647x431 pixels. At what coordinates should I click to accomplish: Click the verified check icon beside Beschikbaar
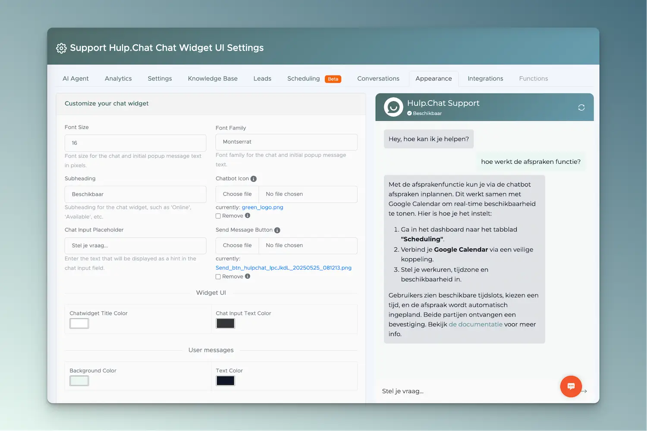(409, 113)
